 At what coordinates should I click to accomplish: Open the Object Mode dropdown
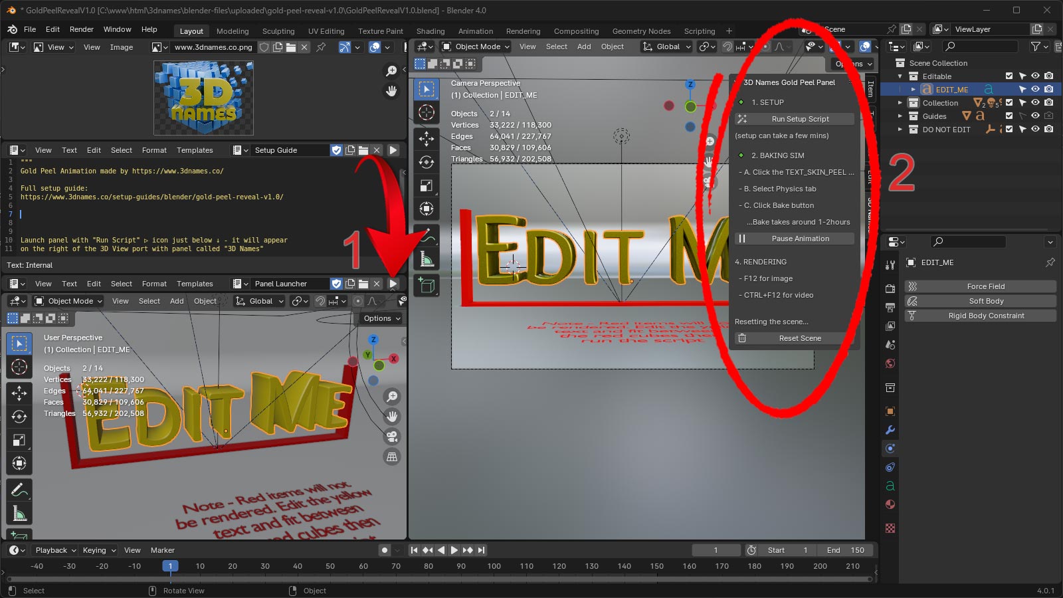point(474,47)
